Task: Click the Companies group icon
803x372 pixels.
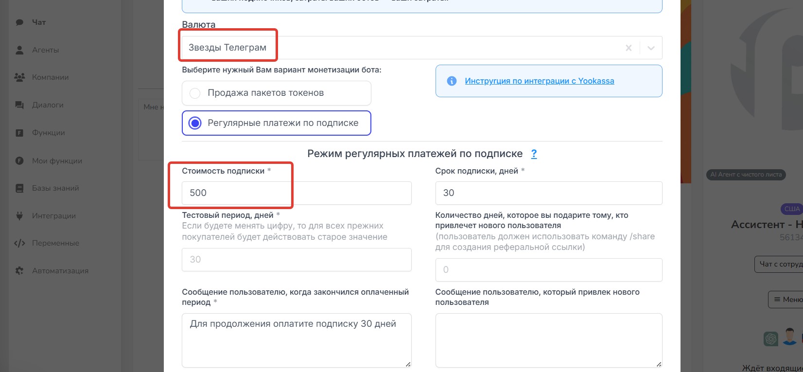Action: click(19, 77)
